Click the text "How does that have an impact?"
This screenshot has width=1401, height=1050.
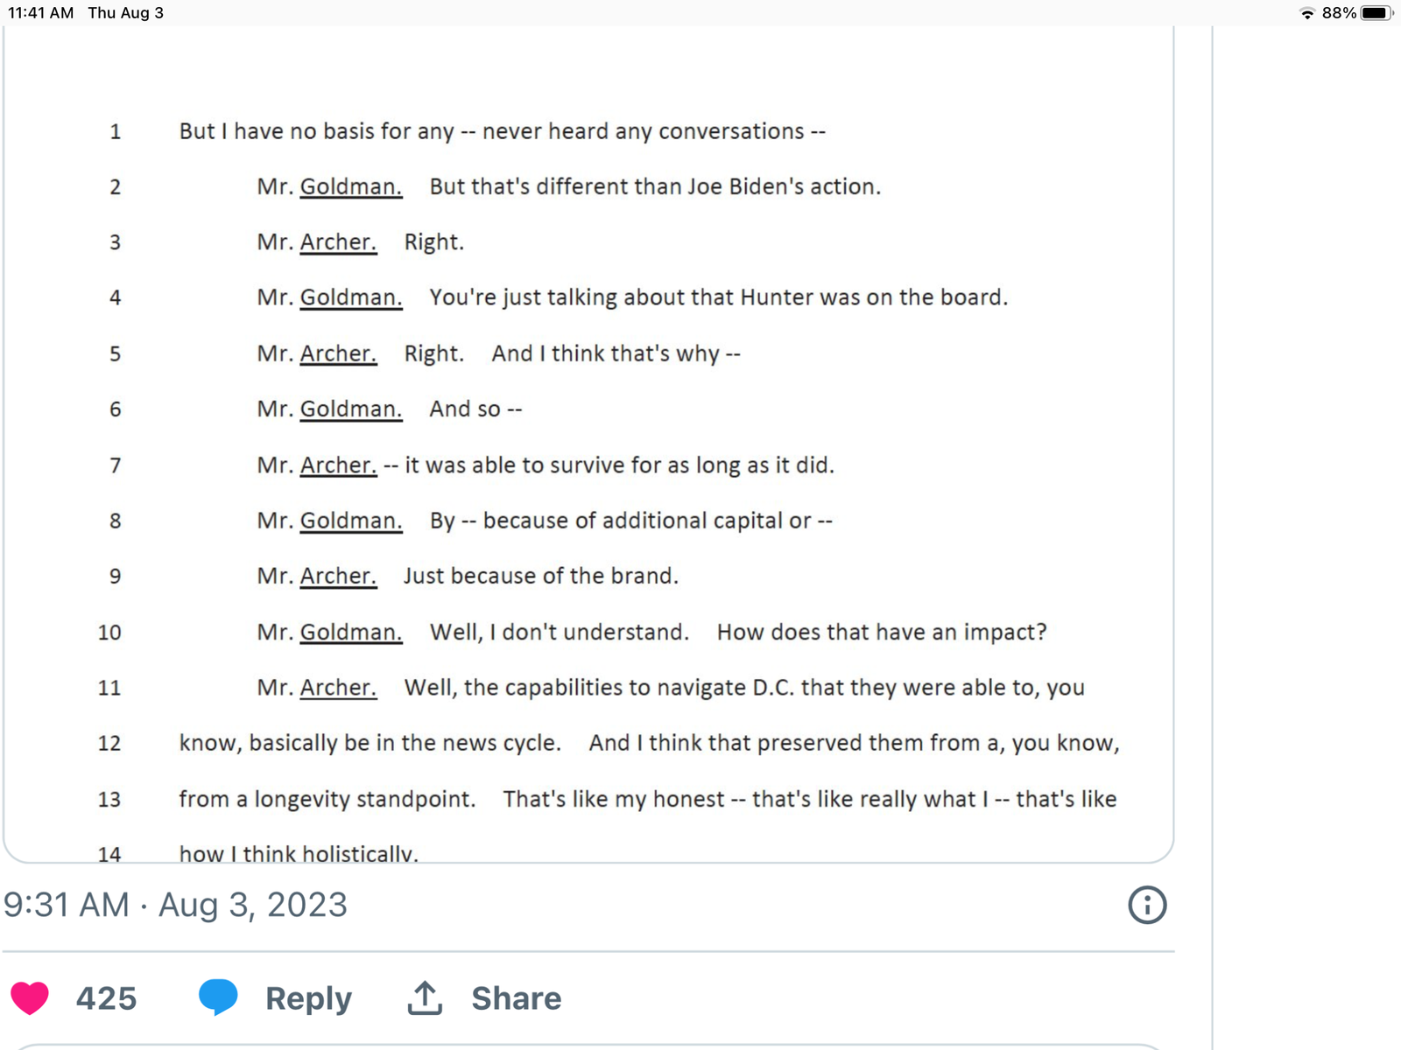pos(882,633)
